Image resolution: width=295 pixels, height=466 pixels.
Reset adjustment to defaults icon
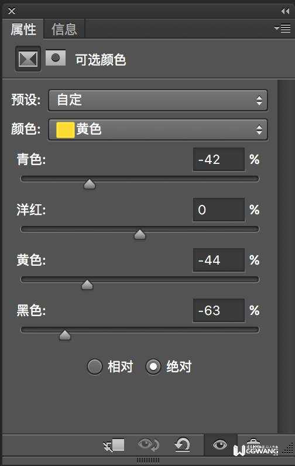point(182,445)
